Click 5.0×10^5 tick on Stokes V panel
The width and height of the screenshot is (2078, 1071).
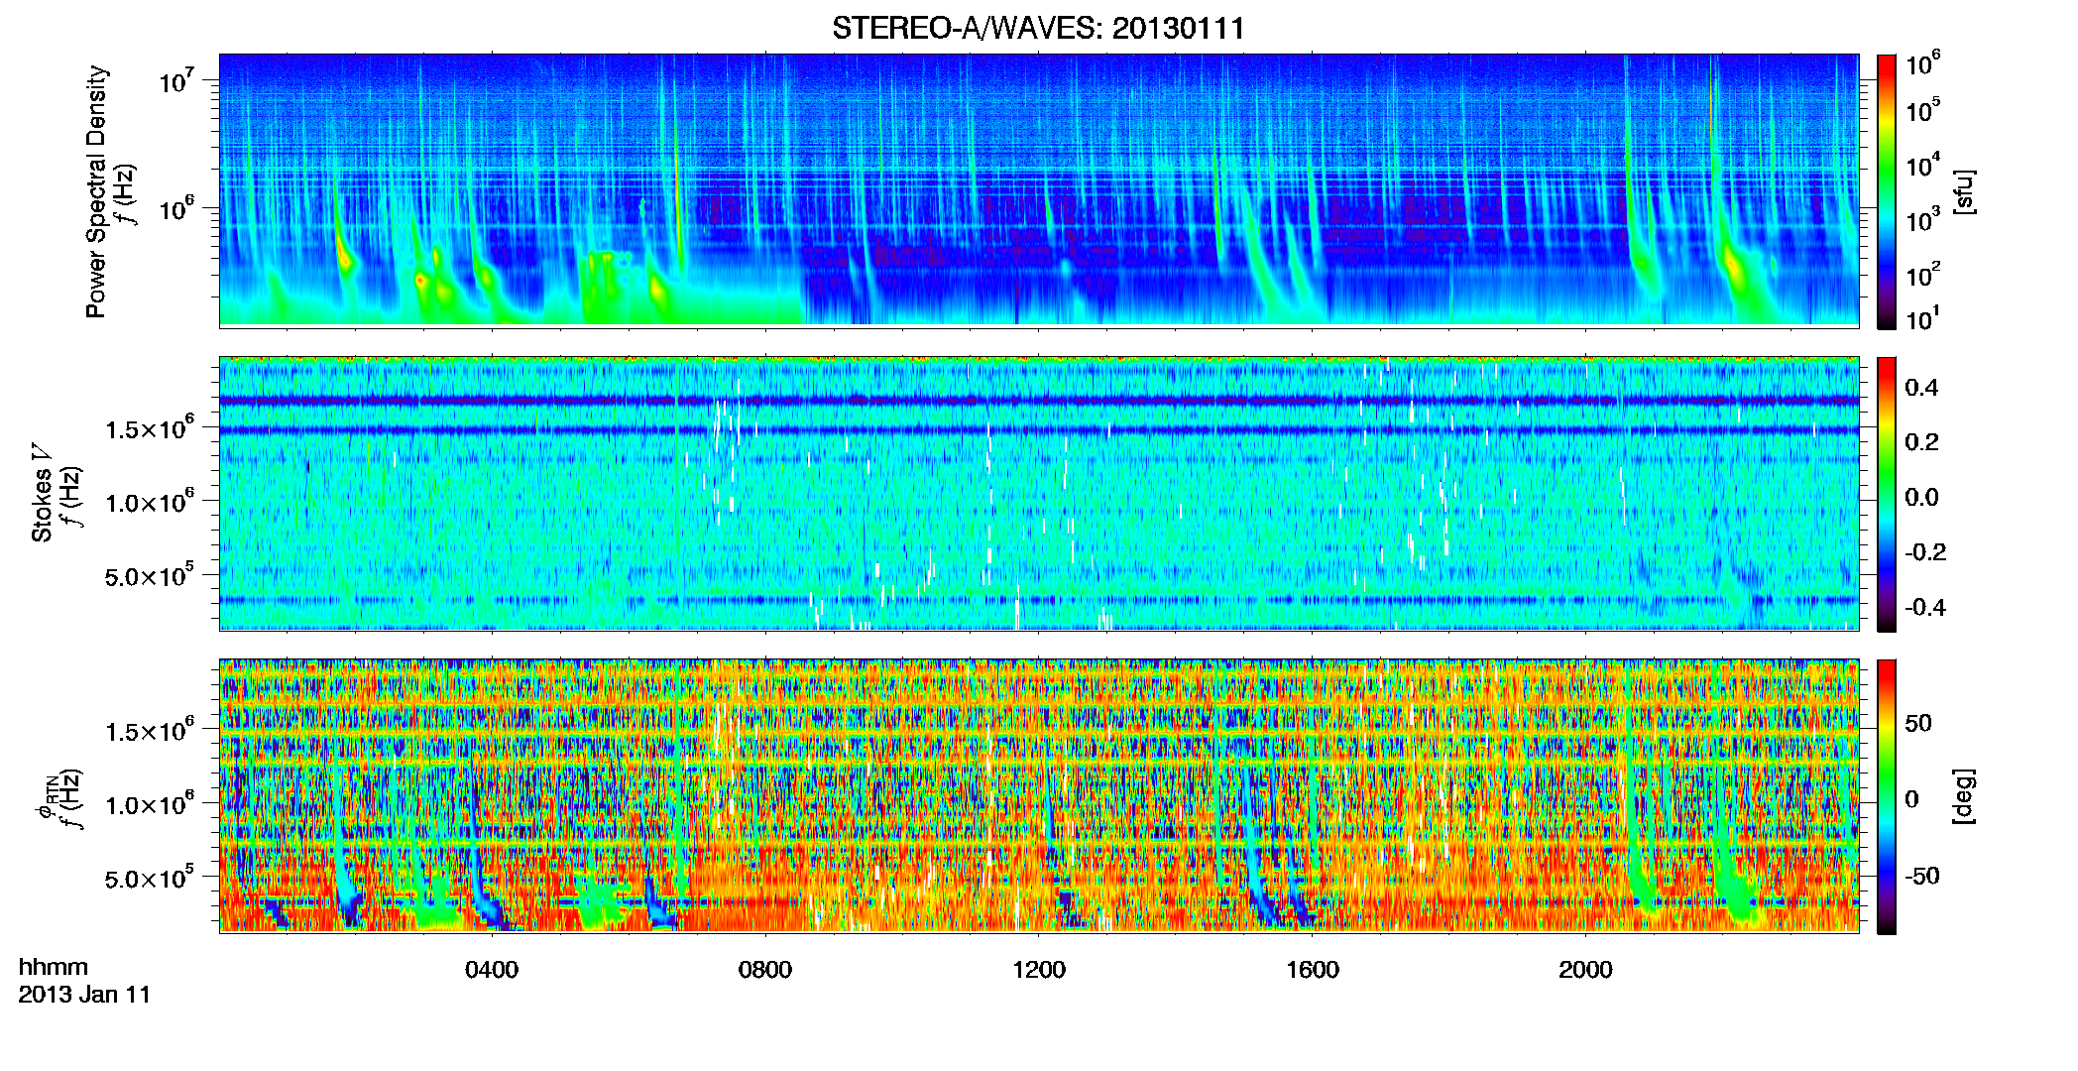[x=150, y=575]
